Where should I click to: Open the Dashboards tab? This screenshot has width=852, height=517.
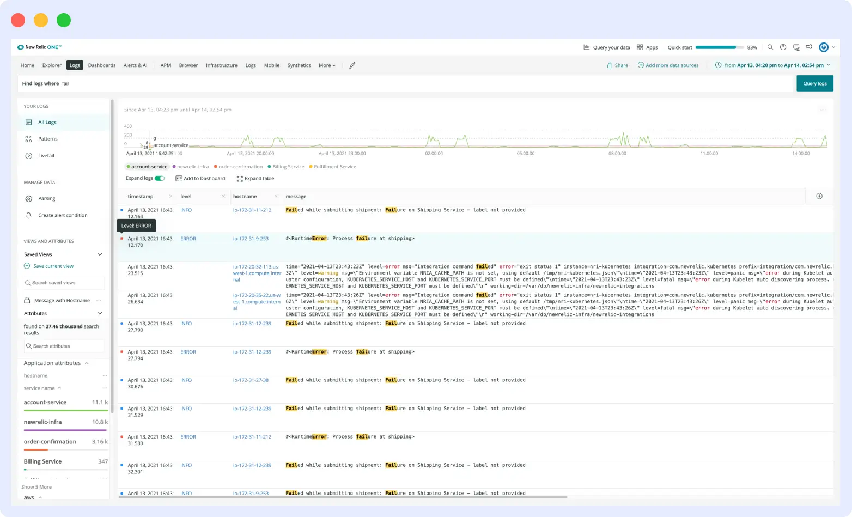[102, 65]
